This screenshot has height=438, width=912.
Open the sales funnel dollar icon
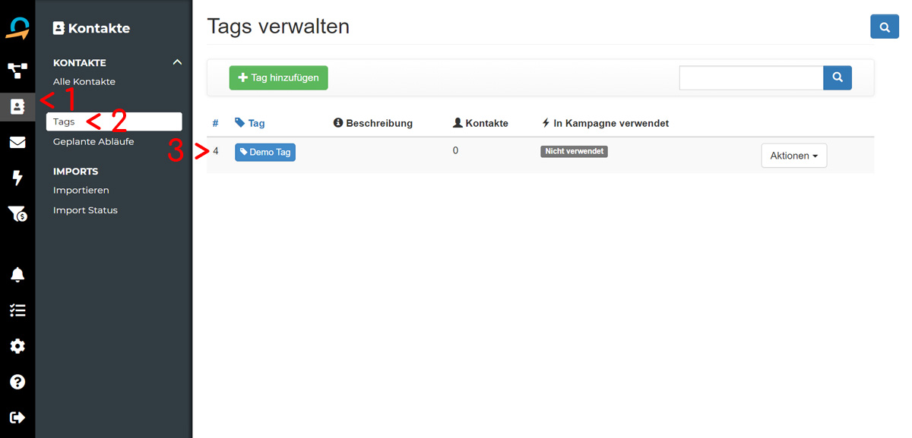[17, 215]
